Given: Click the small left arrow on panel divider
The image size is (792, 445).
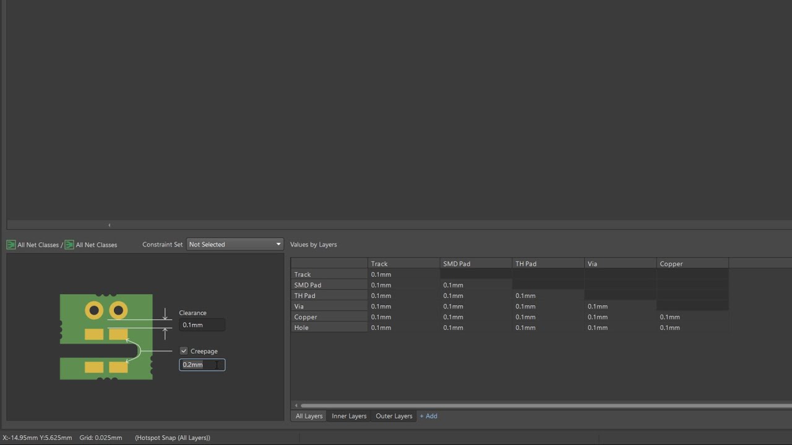Looking at the screenshot, I should pos(110,225).
